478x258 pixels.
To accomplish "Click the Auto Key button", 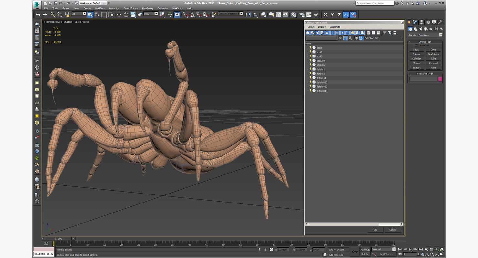I will 365,250.
